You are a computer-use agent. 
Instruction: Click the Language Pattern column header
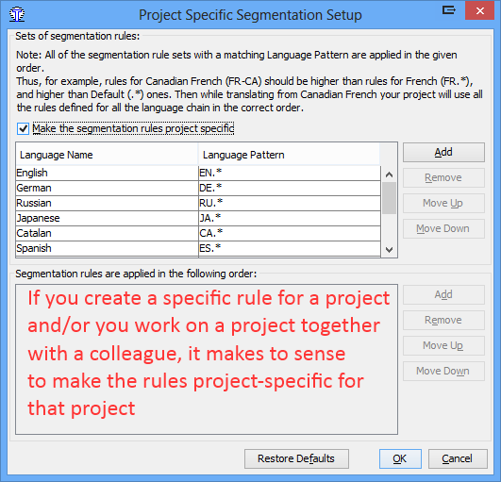tap(289, 155)
